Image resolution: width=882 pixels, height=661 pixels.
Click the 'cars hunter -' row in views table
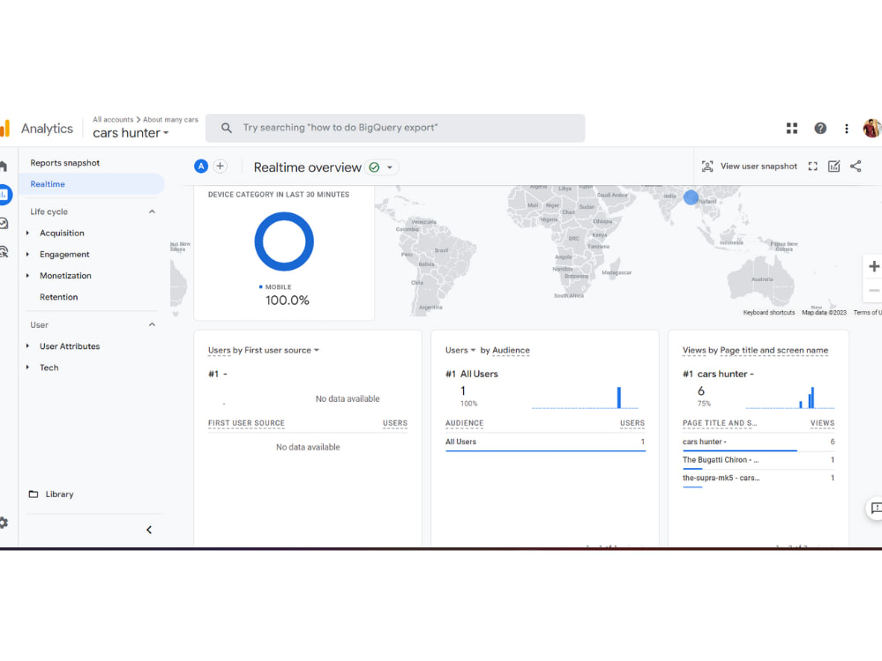click(759, 442)
